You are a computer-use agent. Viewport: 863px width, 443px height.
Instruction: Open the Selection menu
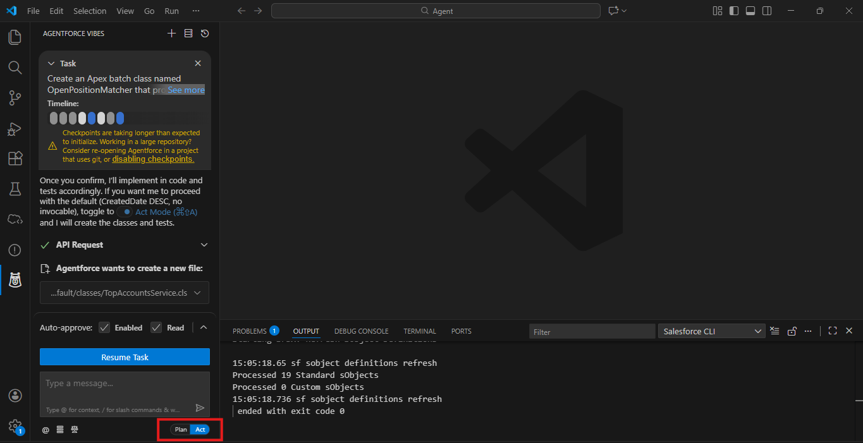90,11
